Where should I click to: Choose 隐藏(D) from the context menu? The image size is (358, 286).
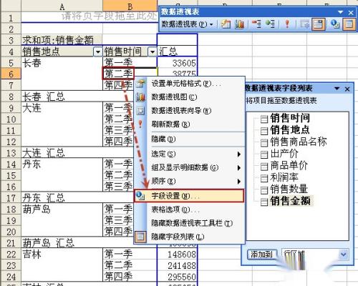190,139
